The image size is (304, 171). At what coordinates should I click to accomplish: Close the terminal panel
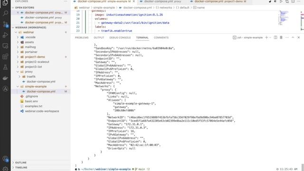coord(299,38)
